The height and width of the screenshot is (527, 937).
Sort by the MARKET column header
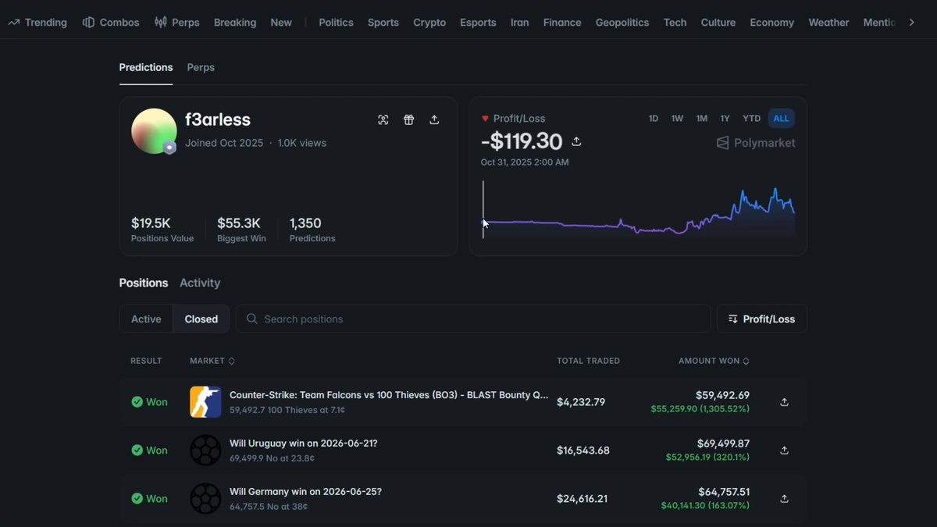point(212,361)
